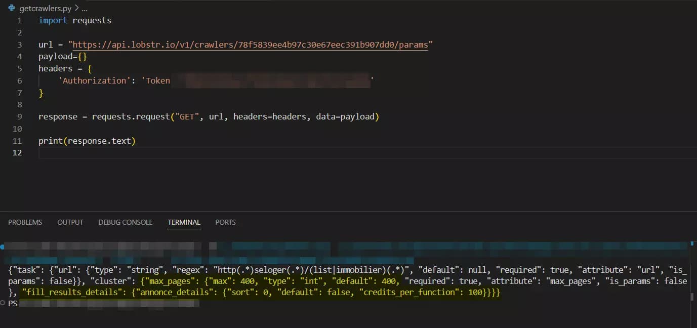Switch to the OUTPUT panel tab
This screenshot has width=697, height=328.
(x=70, y=222)
